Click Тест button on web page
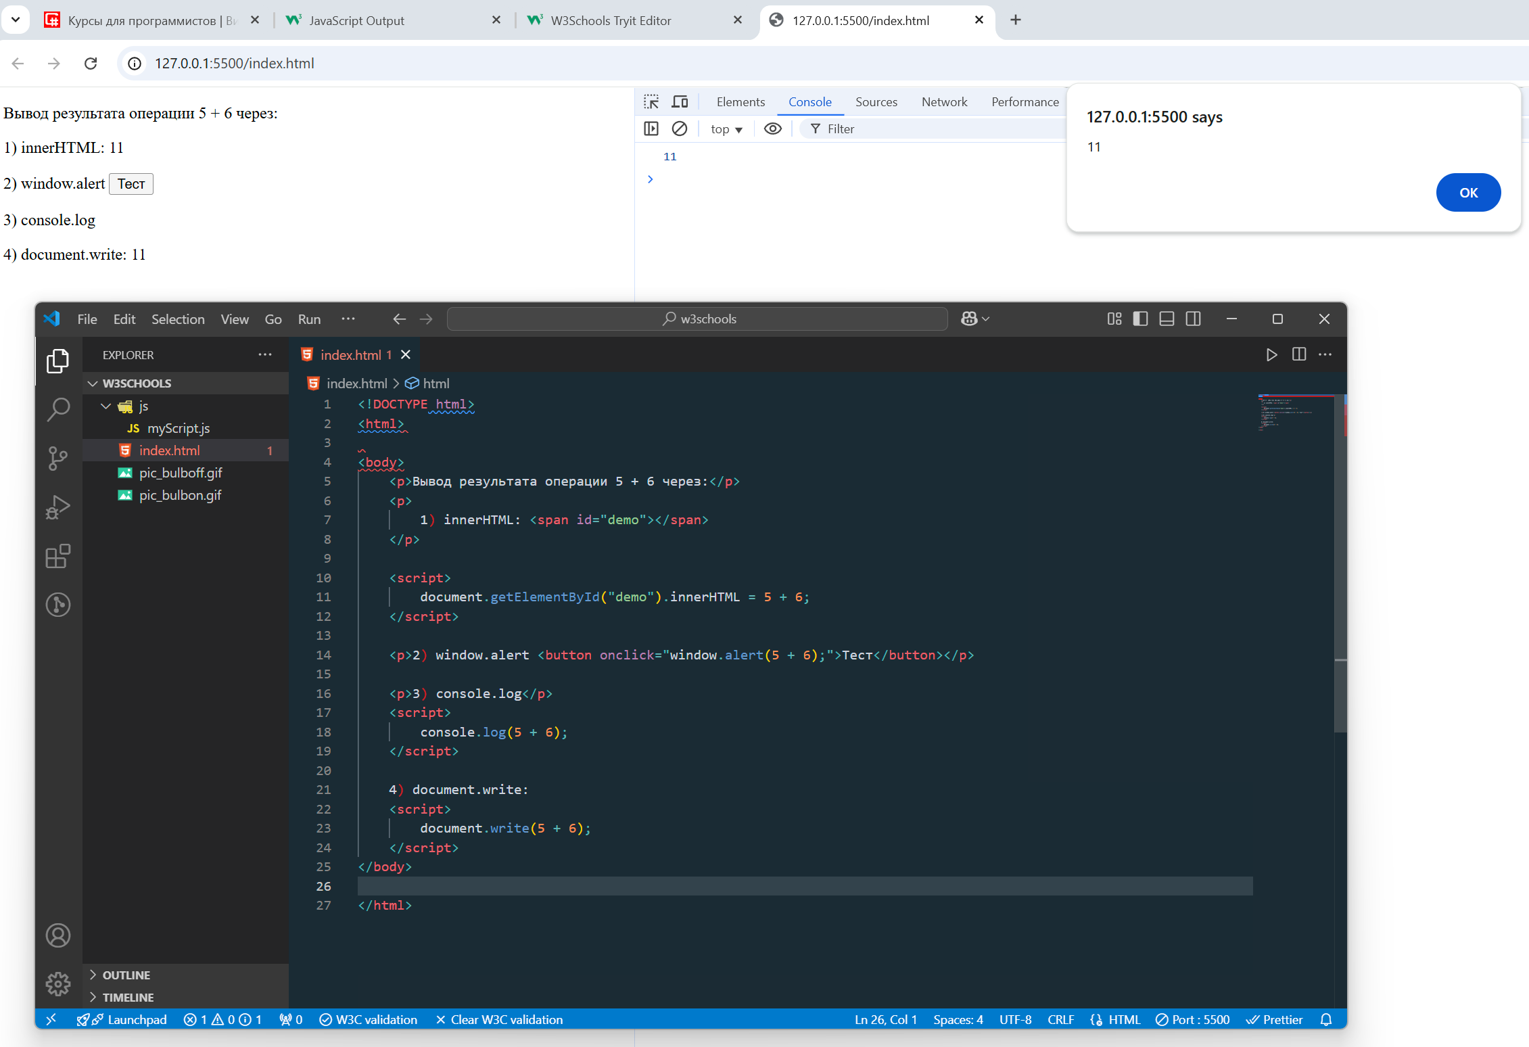1529x1047 pixels. tap(131, 184)
